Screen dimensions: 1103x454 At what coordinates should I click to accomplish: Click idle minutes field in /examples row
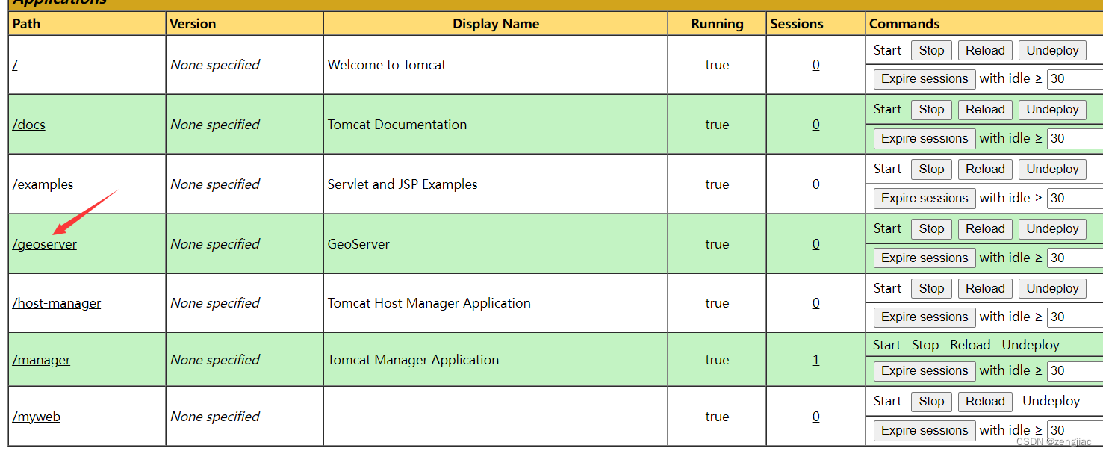pyautogui.click(x=1075, y=198)
